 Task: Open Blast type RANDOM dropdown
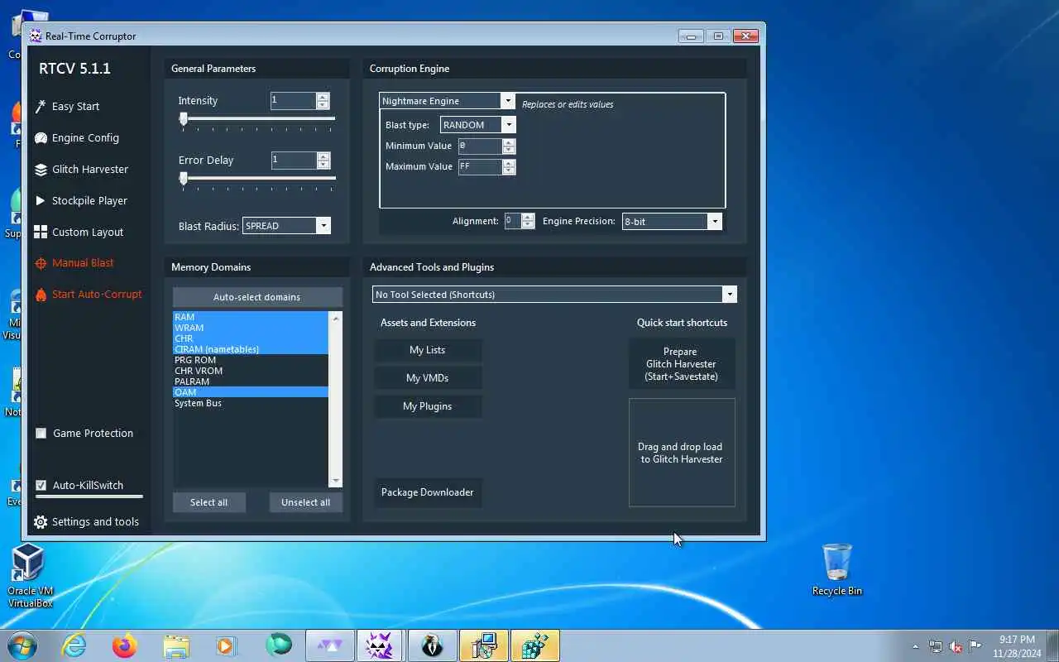(x=509, y=125)
